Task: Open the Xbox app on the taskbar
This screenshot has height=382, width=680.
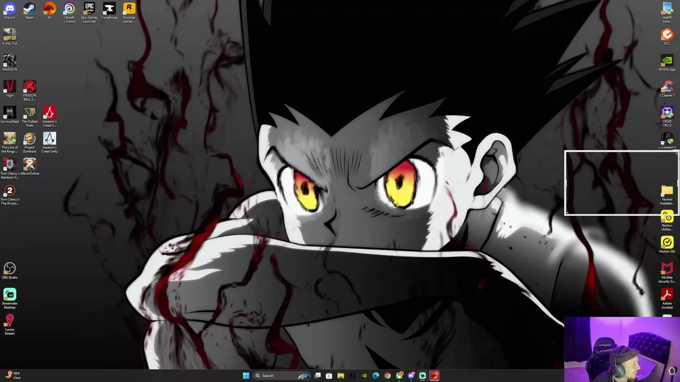Action: coord(399,376)
